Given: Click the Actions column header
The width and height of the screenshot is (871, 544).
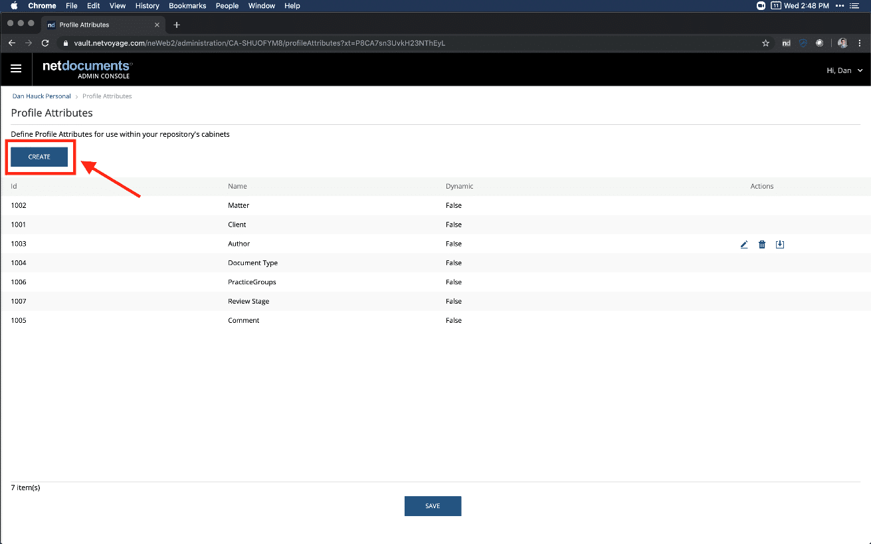Looking at the screenshot, I should (x=762, y=187).
